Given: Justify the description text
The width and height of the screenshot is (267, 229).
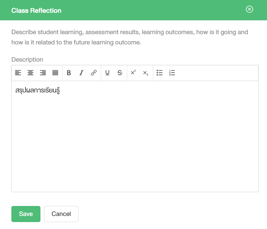Looking at the screenshot, I should pyautogui.click(x=55, y=73).
